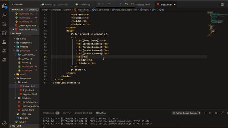Open the DEBUG CONSOLE panel tab
This screenshot has width=228, height=128.
coord(84,113)
